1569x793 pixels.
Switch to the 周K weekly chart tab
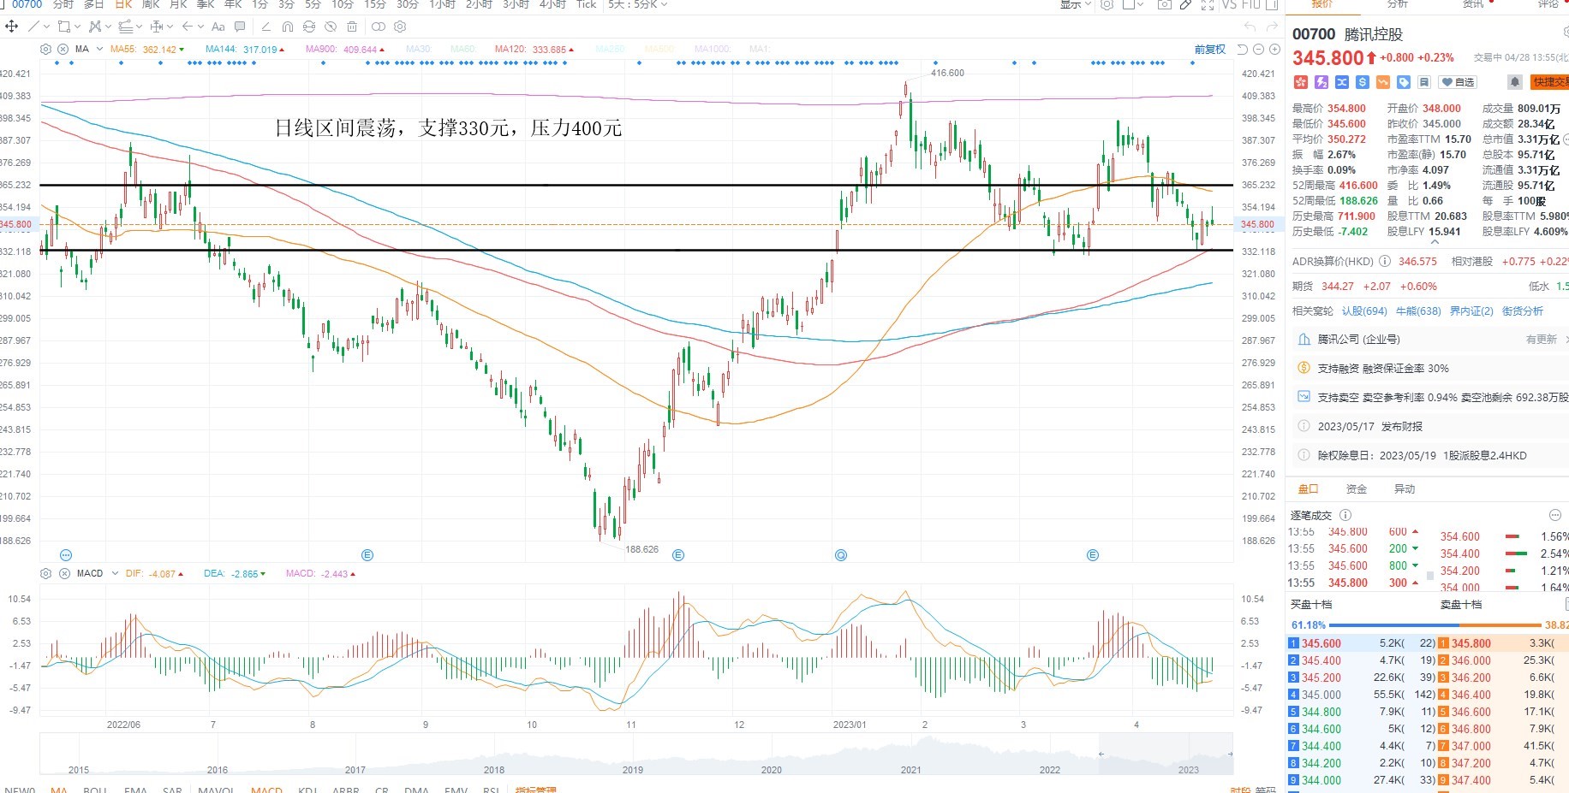pyautogui.click(x=151, y=5)
